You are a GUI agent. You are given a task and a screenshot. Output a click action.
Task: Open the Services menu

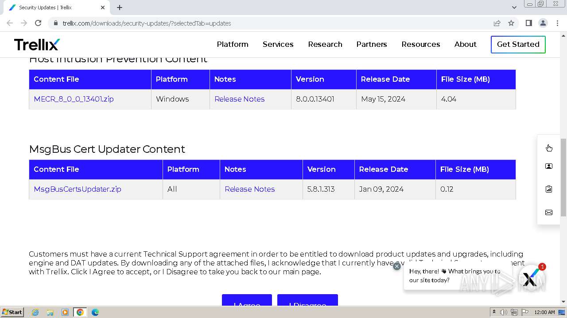[278, 44]
